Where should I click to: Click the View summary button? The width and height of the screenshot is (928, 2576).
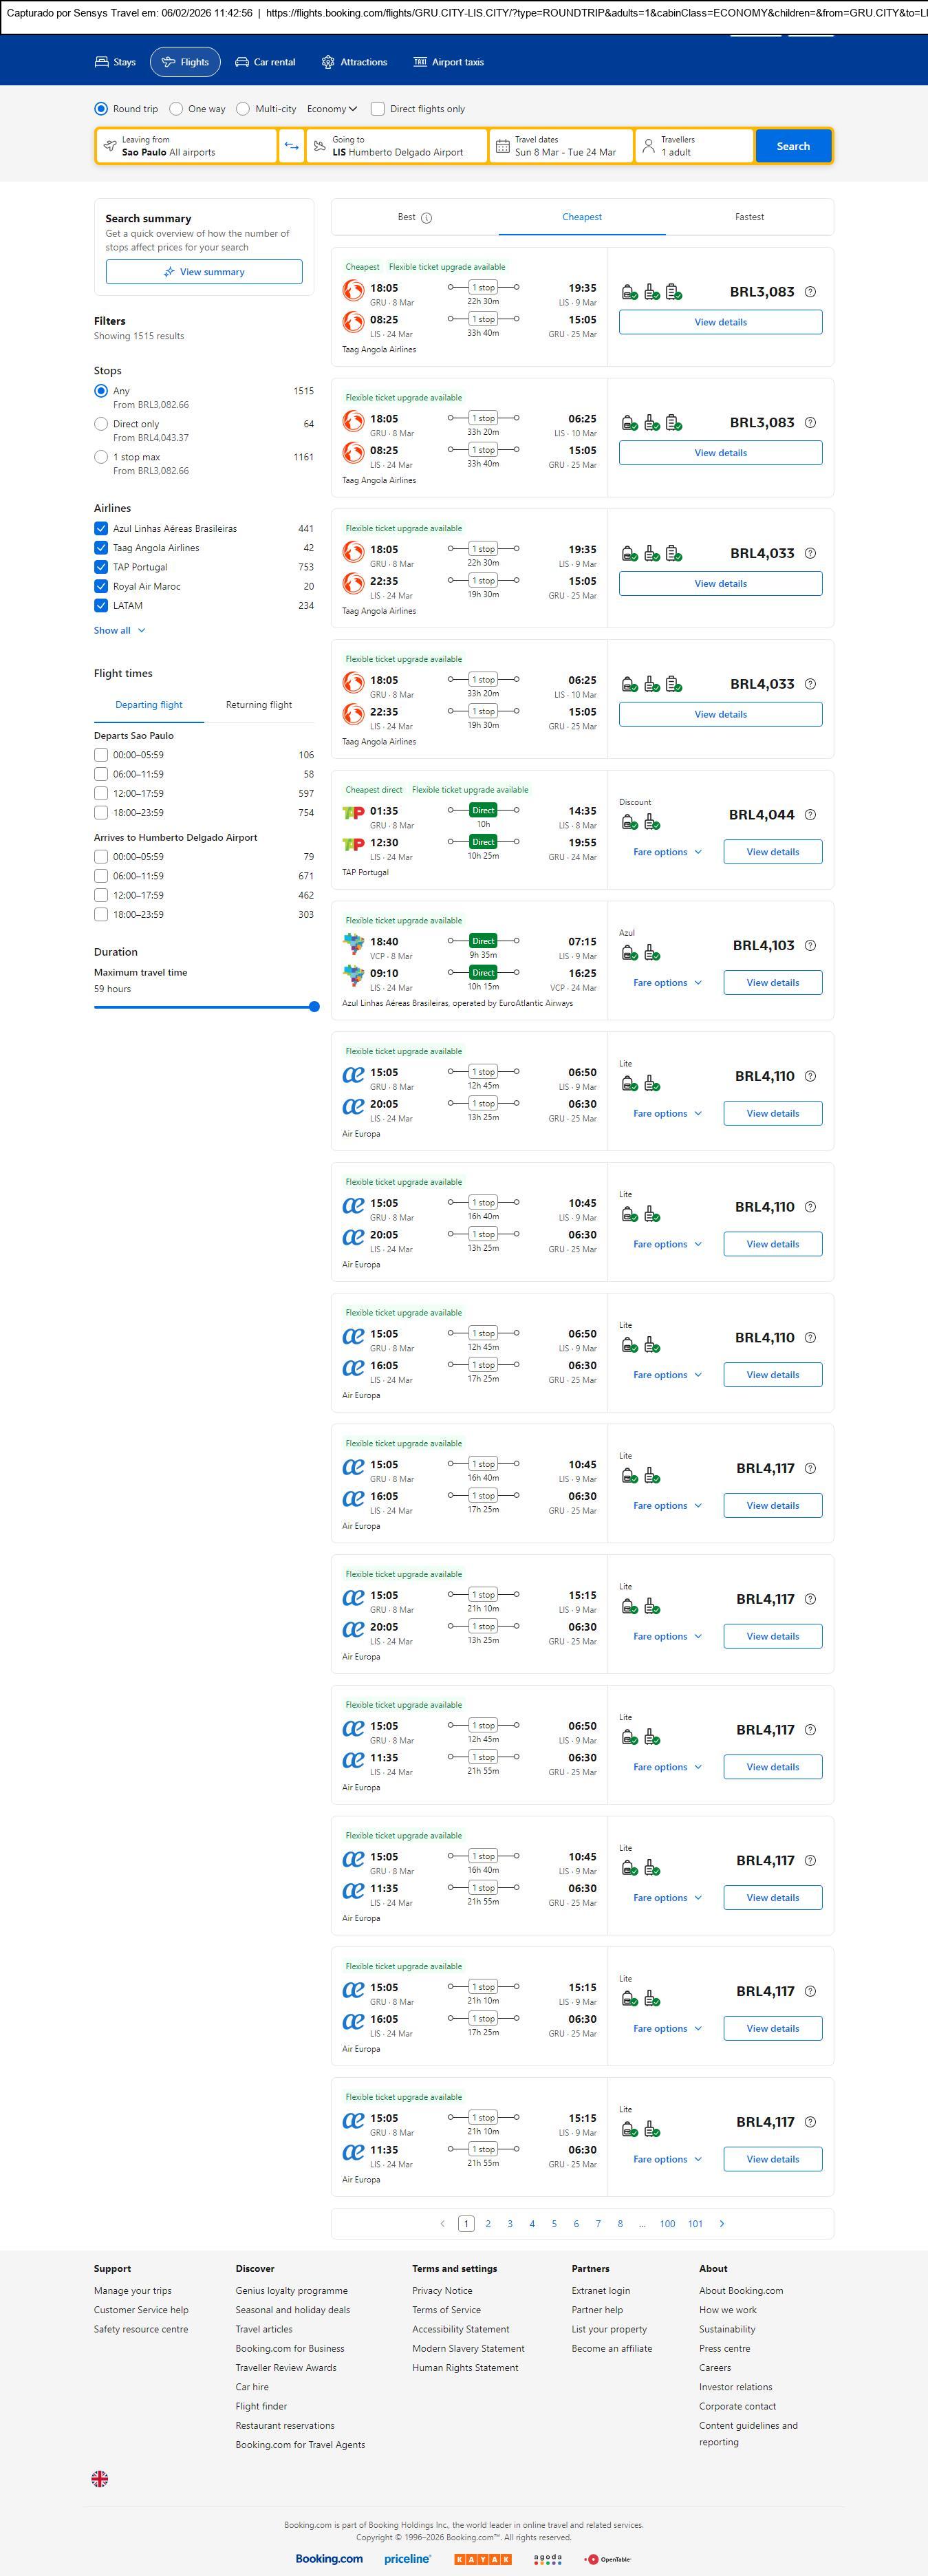(204, 272)
